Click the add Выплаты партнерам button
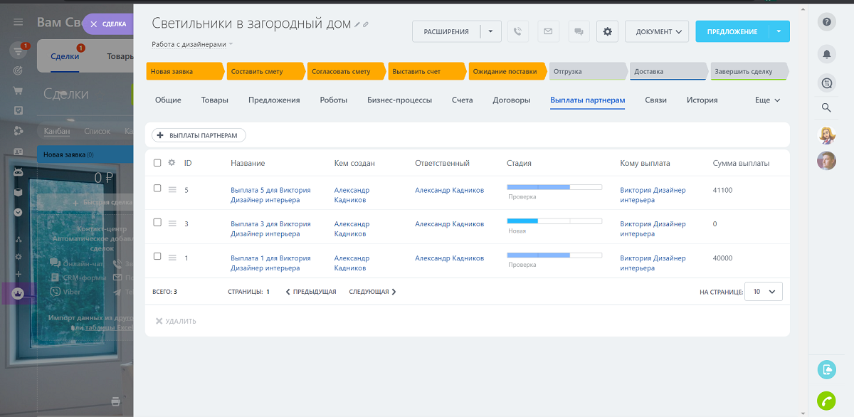854x417 pixels. coord(199,135)
